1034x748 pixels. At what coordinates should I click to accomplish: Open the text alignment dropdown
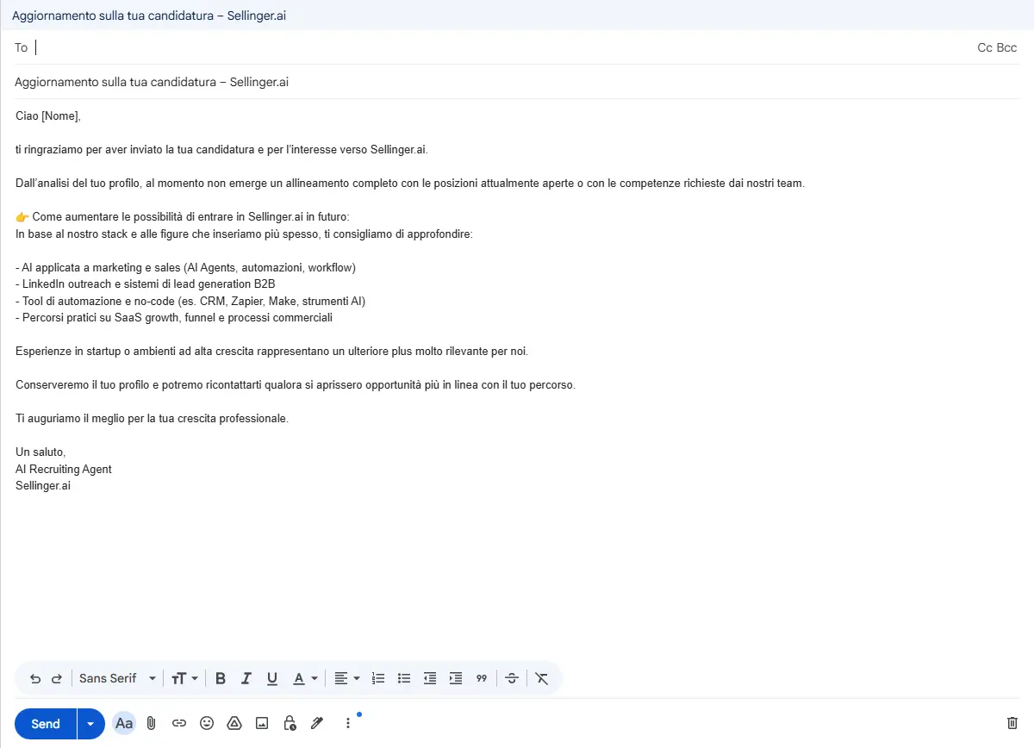point(346,678)
